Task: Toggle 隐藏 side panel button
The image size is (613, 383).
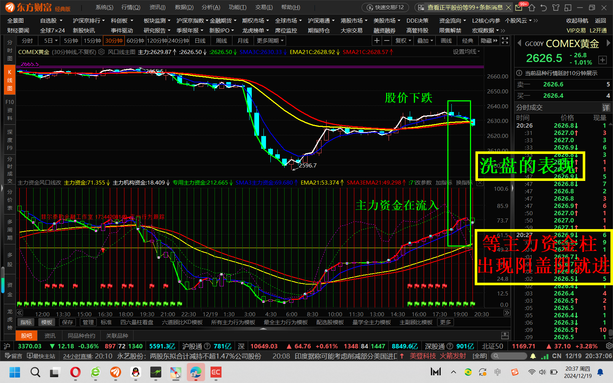Action: pyautogui.click(x=489, y=40)
